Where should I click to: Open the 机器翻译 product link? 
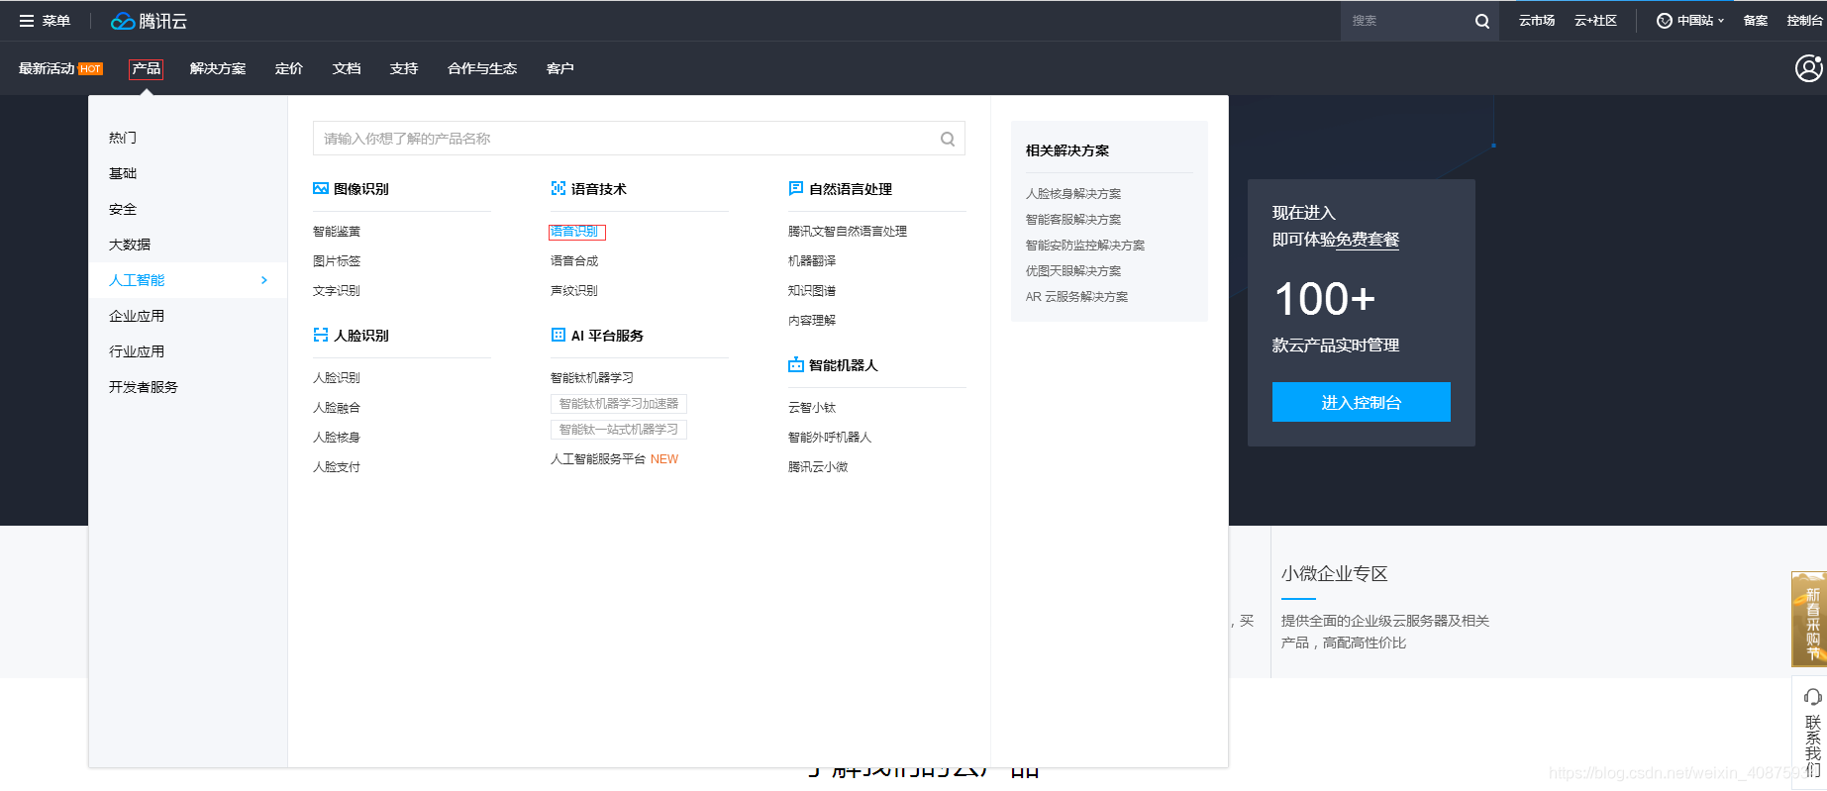point(812,260)
